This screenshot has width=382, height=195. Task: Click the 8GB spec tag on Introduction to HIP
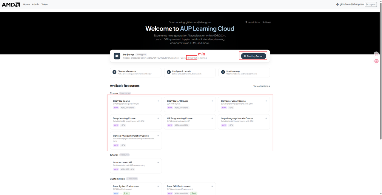tap(127, 169)
